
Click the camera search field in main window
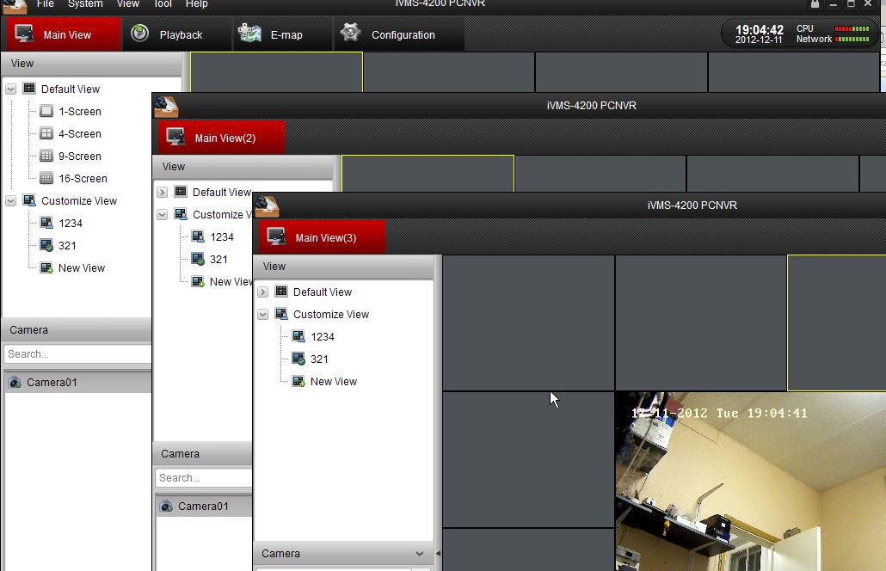77,354
